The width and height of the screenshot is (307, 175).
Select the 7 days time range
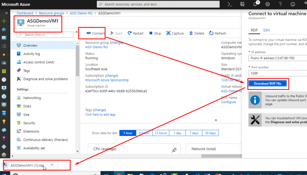194,133
